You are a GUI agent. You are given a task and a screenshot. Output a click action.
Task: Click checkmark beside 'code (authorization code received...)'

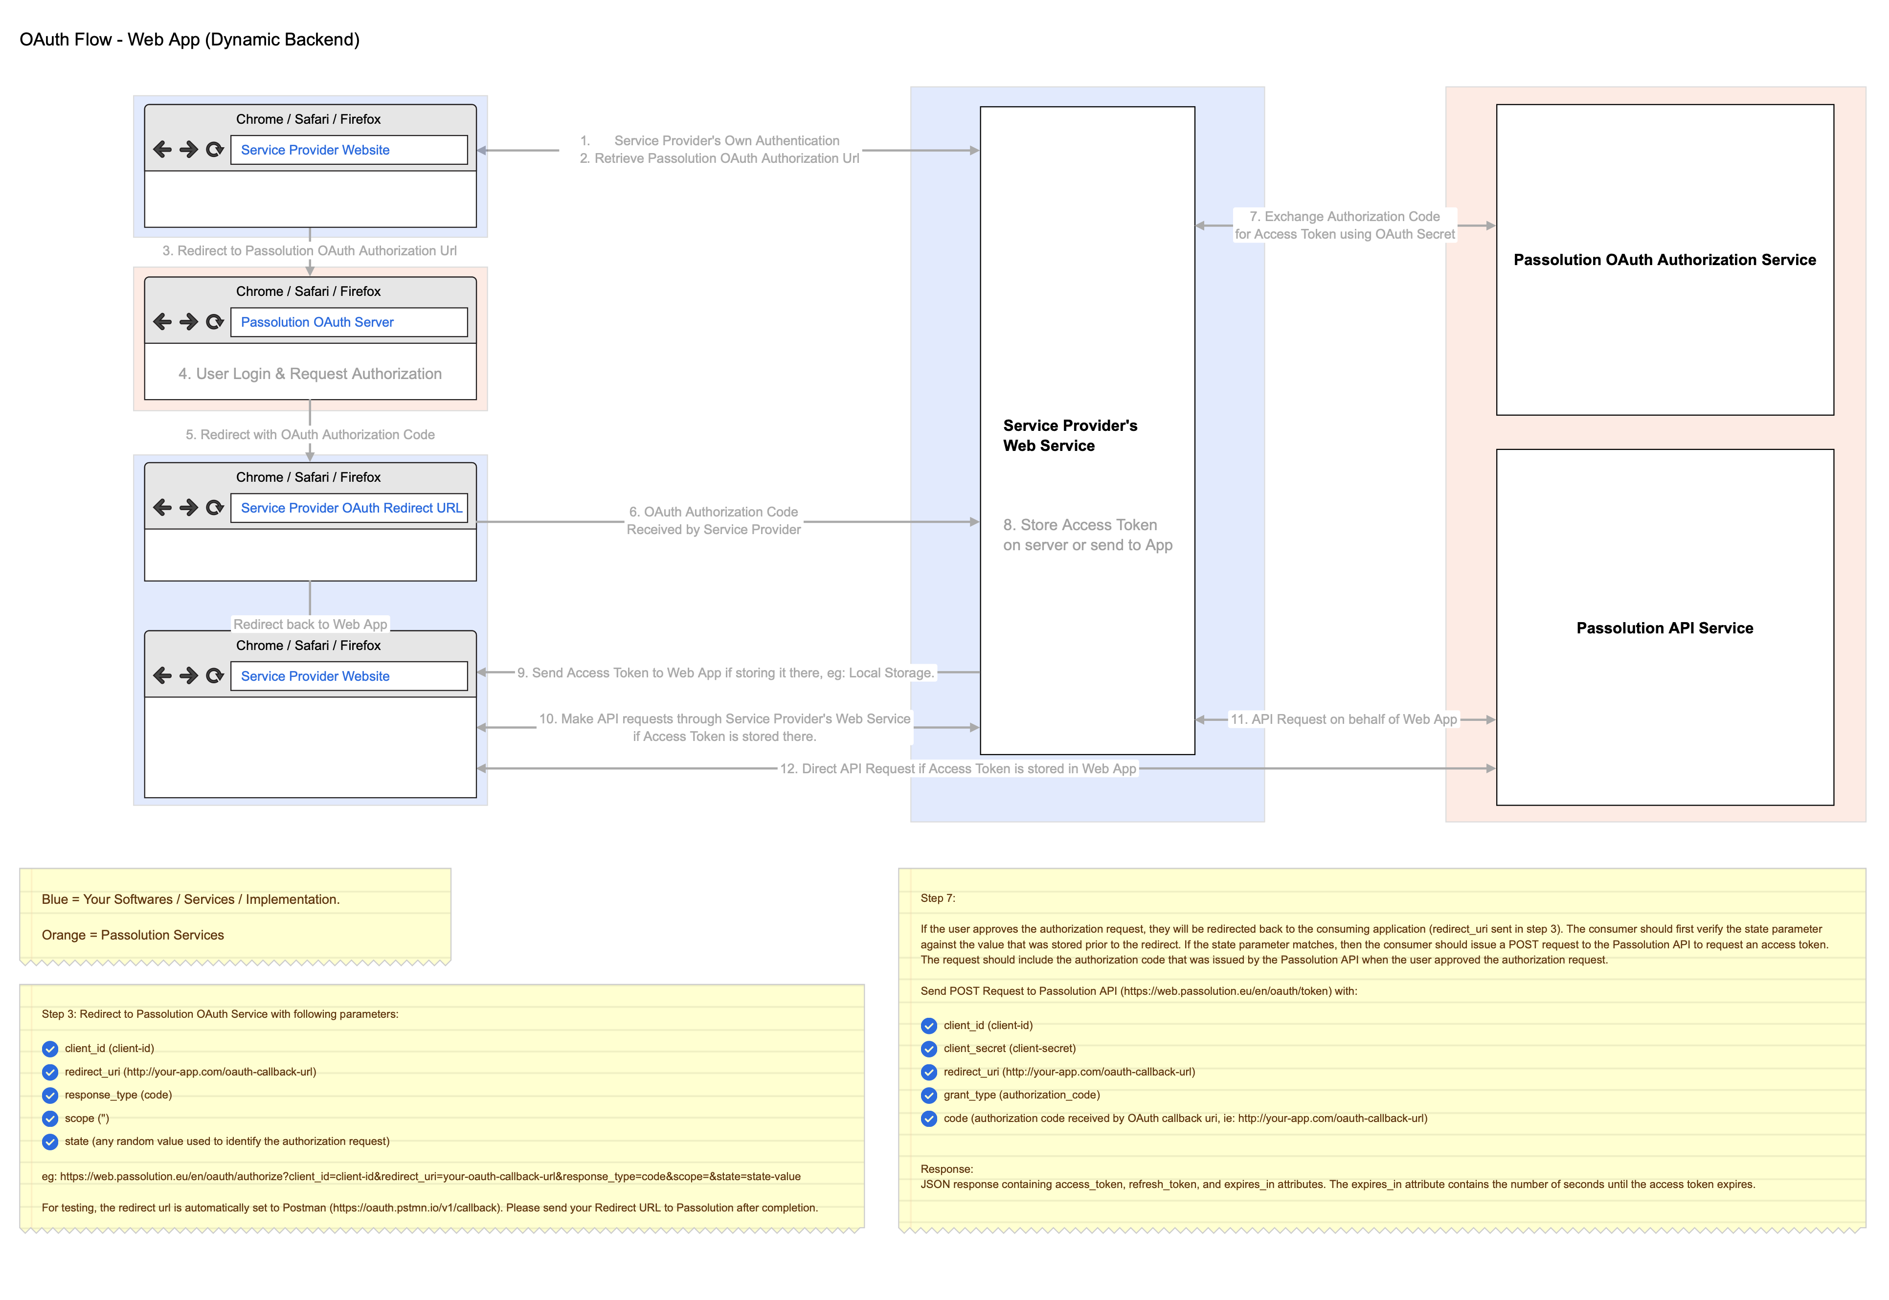coord(929,1119)
